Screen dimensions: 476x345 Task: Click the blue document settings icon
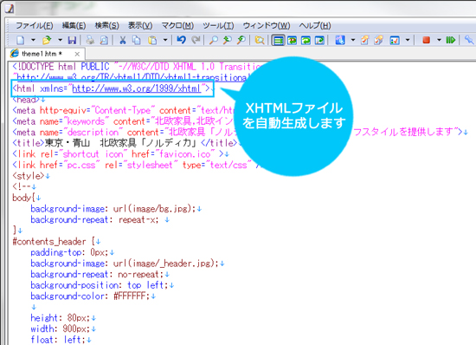(340, 40)
